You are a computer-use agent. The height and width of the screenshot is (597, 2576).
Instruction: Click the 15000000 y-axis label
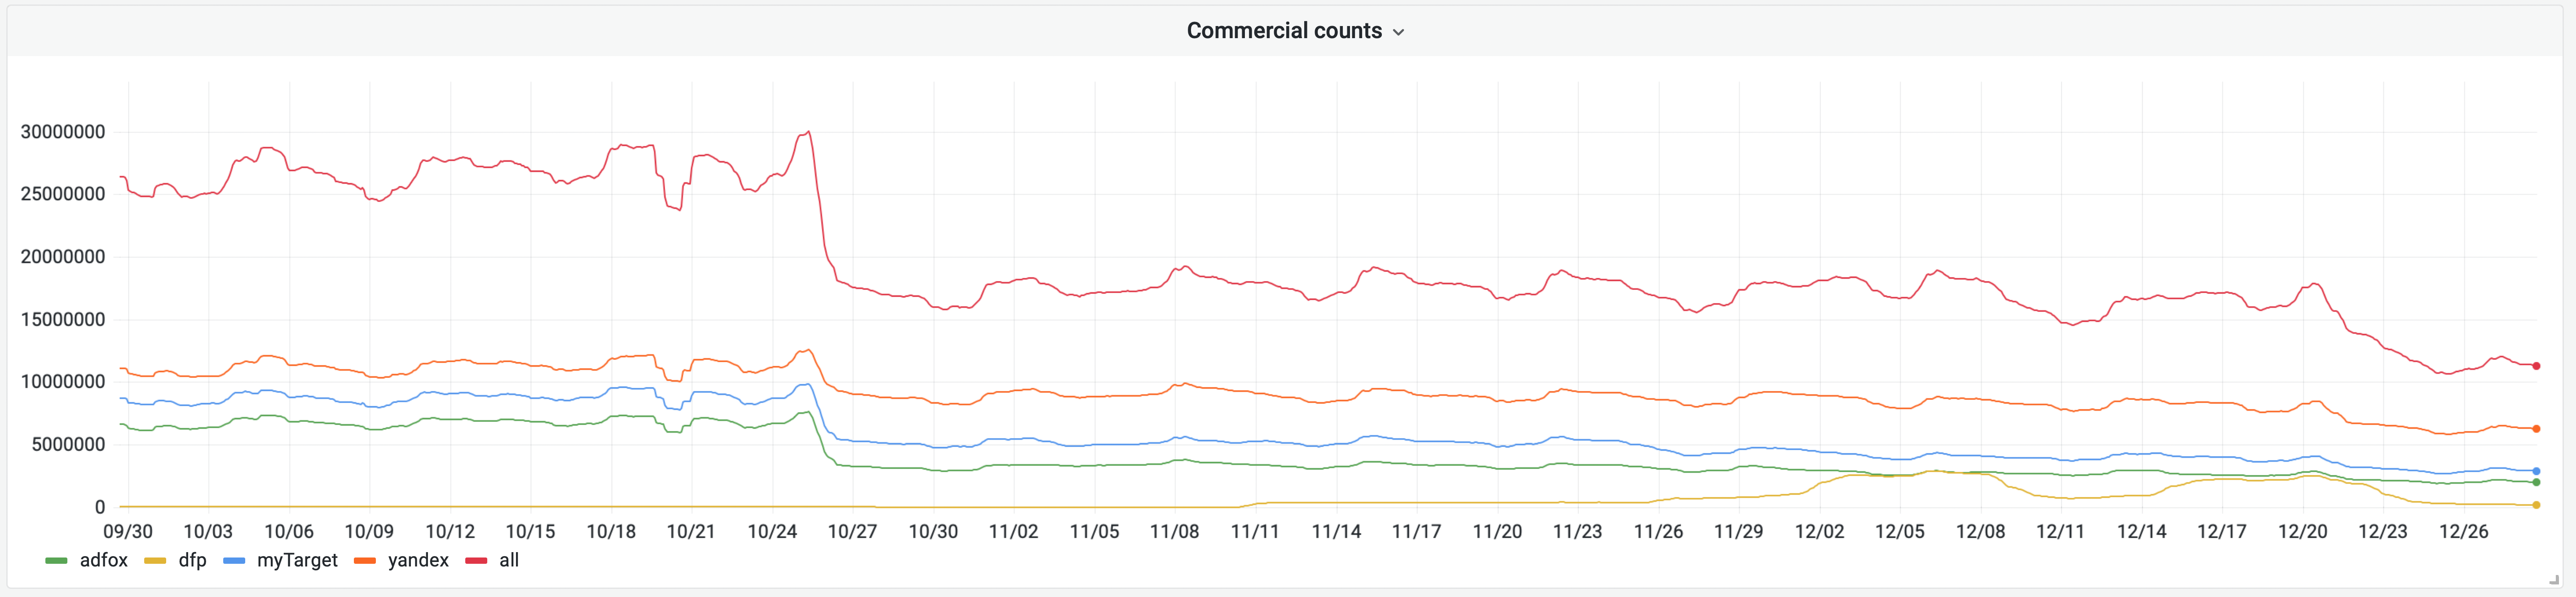pos(63,320)
